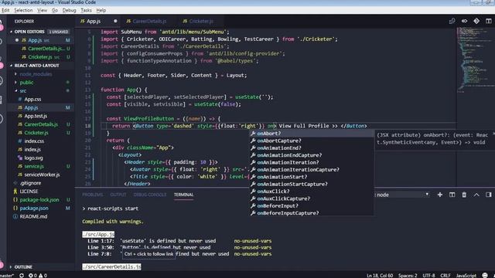495x278 pixels.
Task: Switch to the PROBLEMS panel tab
Action: pyautogui.click(x=93, y=195)
